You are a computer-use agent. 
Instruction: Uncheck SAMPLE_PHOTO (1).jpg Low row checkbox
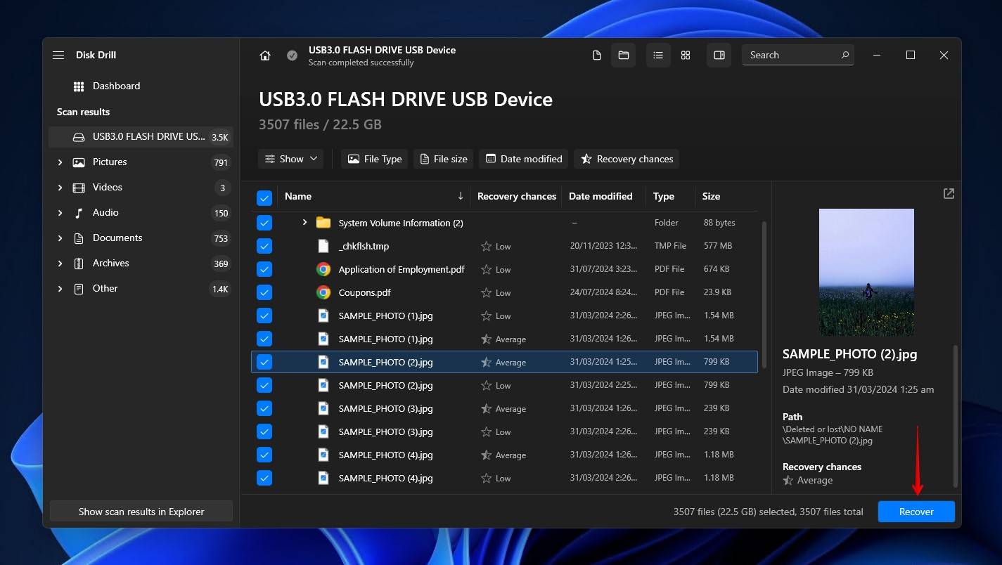coord(264,316)
